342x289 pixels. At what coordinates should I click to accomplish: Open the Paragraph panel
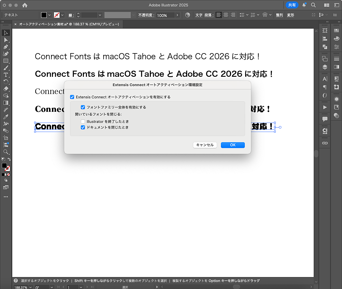(x=324, y=87)
